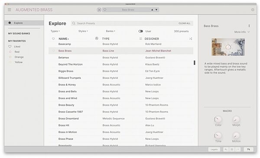Expand More info section

tap(242, 32)
